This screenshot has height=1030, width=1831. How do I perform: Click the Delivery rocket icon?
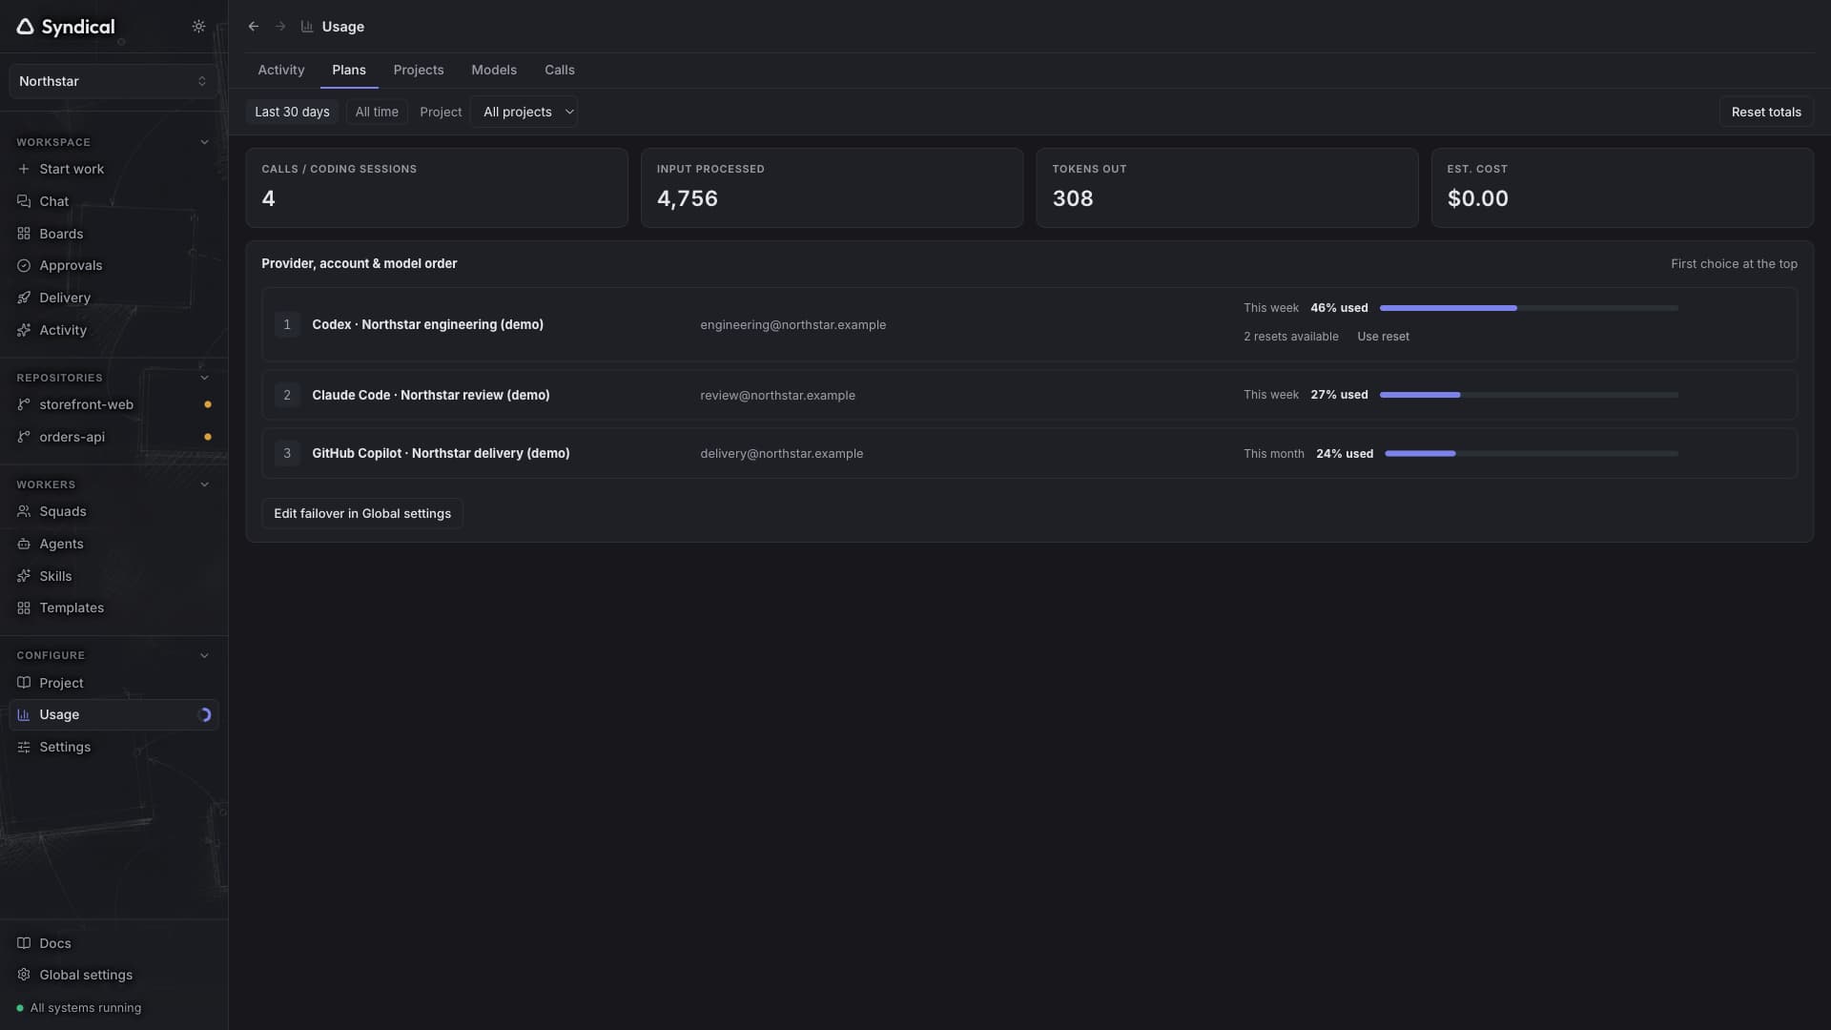(24, 298)
